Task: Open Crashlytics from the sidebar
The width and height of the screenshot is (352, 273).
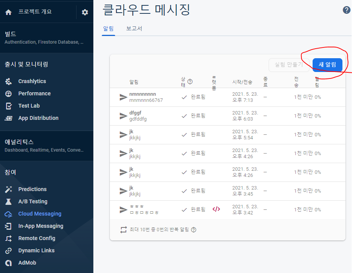Action: point(32,81)
